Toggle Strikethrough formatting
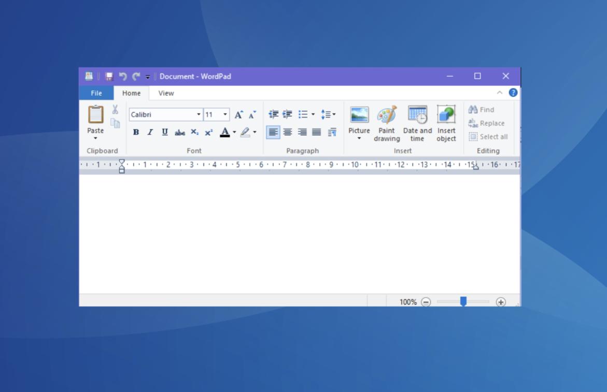Viewport: 607px width, 392px height. click(x=180, y=133)
